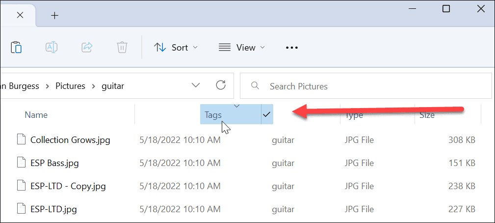Open the Tags column filter dropdown checkmark
The width and height of the screenshot is (495, 223).
pos(267,114)
